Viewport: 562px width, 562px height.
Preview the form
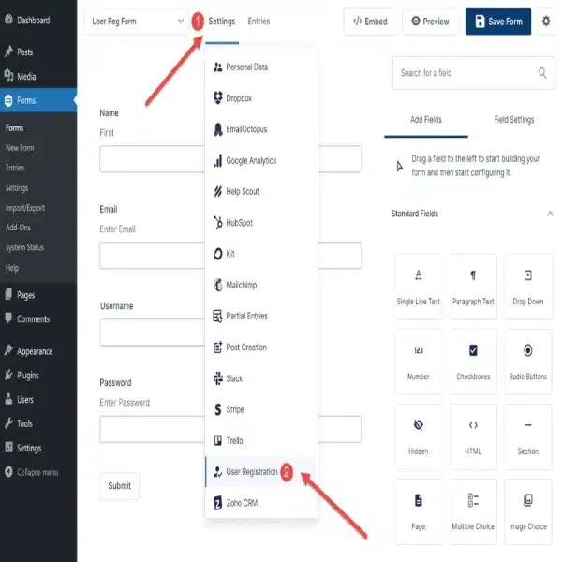(430, 22)
